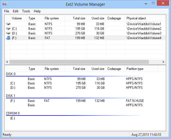
Task: Minimize the Ext2 Volume Manager window
Action: click(146, 3)
